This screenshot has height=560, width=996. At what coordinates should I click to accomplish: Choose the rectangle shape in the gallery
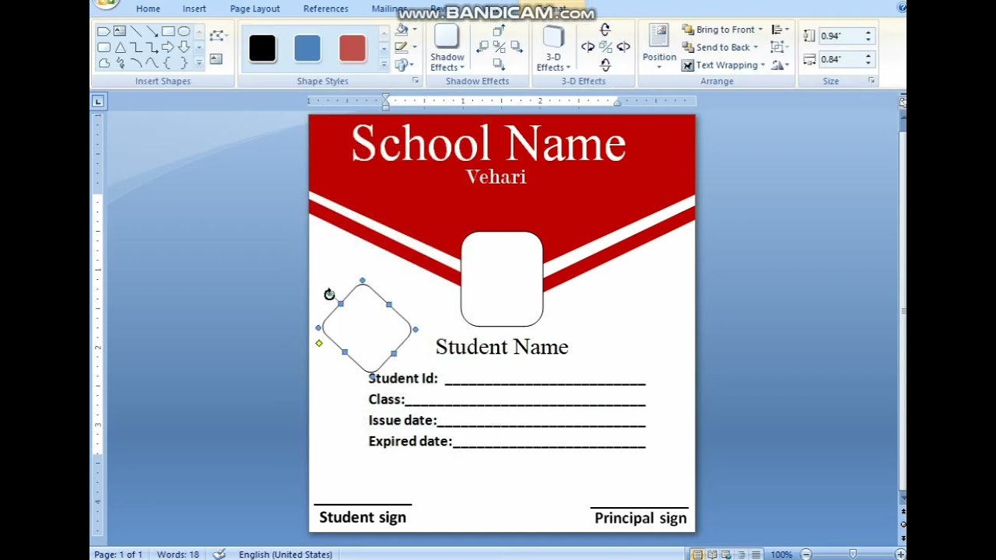[168, 31]
